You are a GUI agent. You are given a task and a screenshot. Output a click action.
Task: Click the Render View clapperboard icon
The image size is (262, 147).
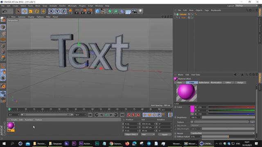(77, 11)
